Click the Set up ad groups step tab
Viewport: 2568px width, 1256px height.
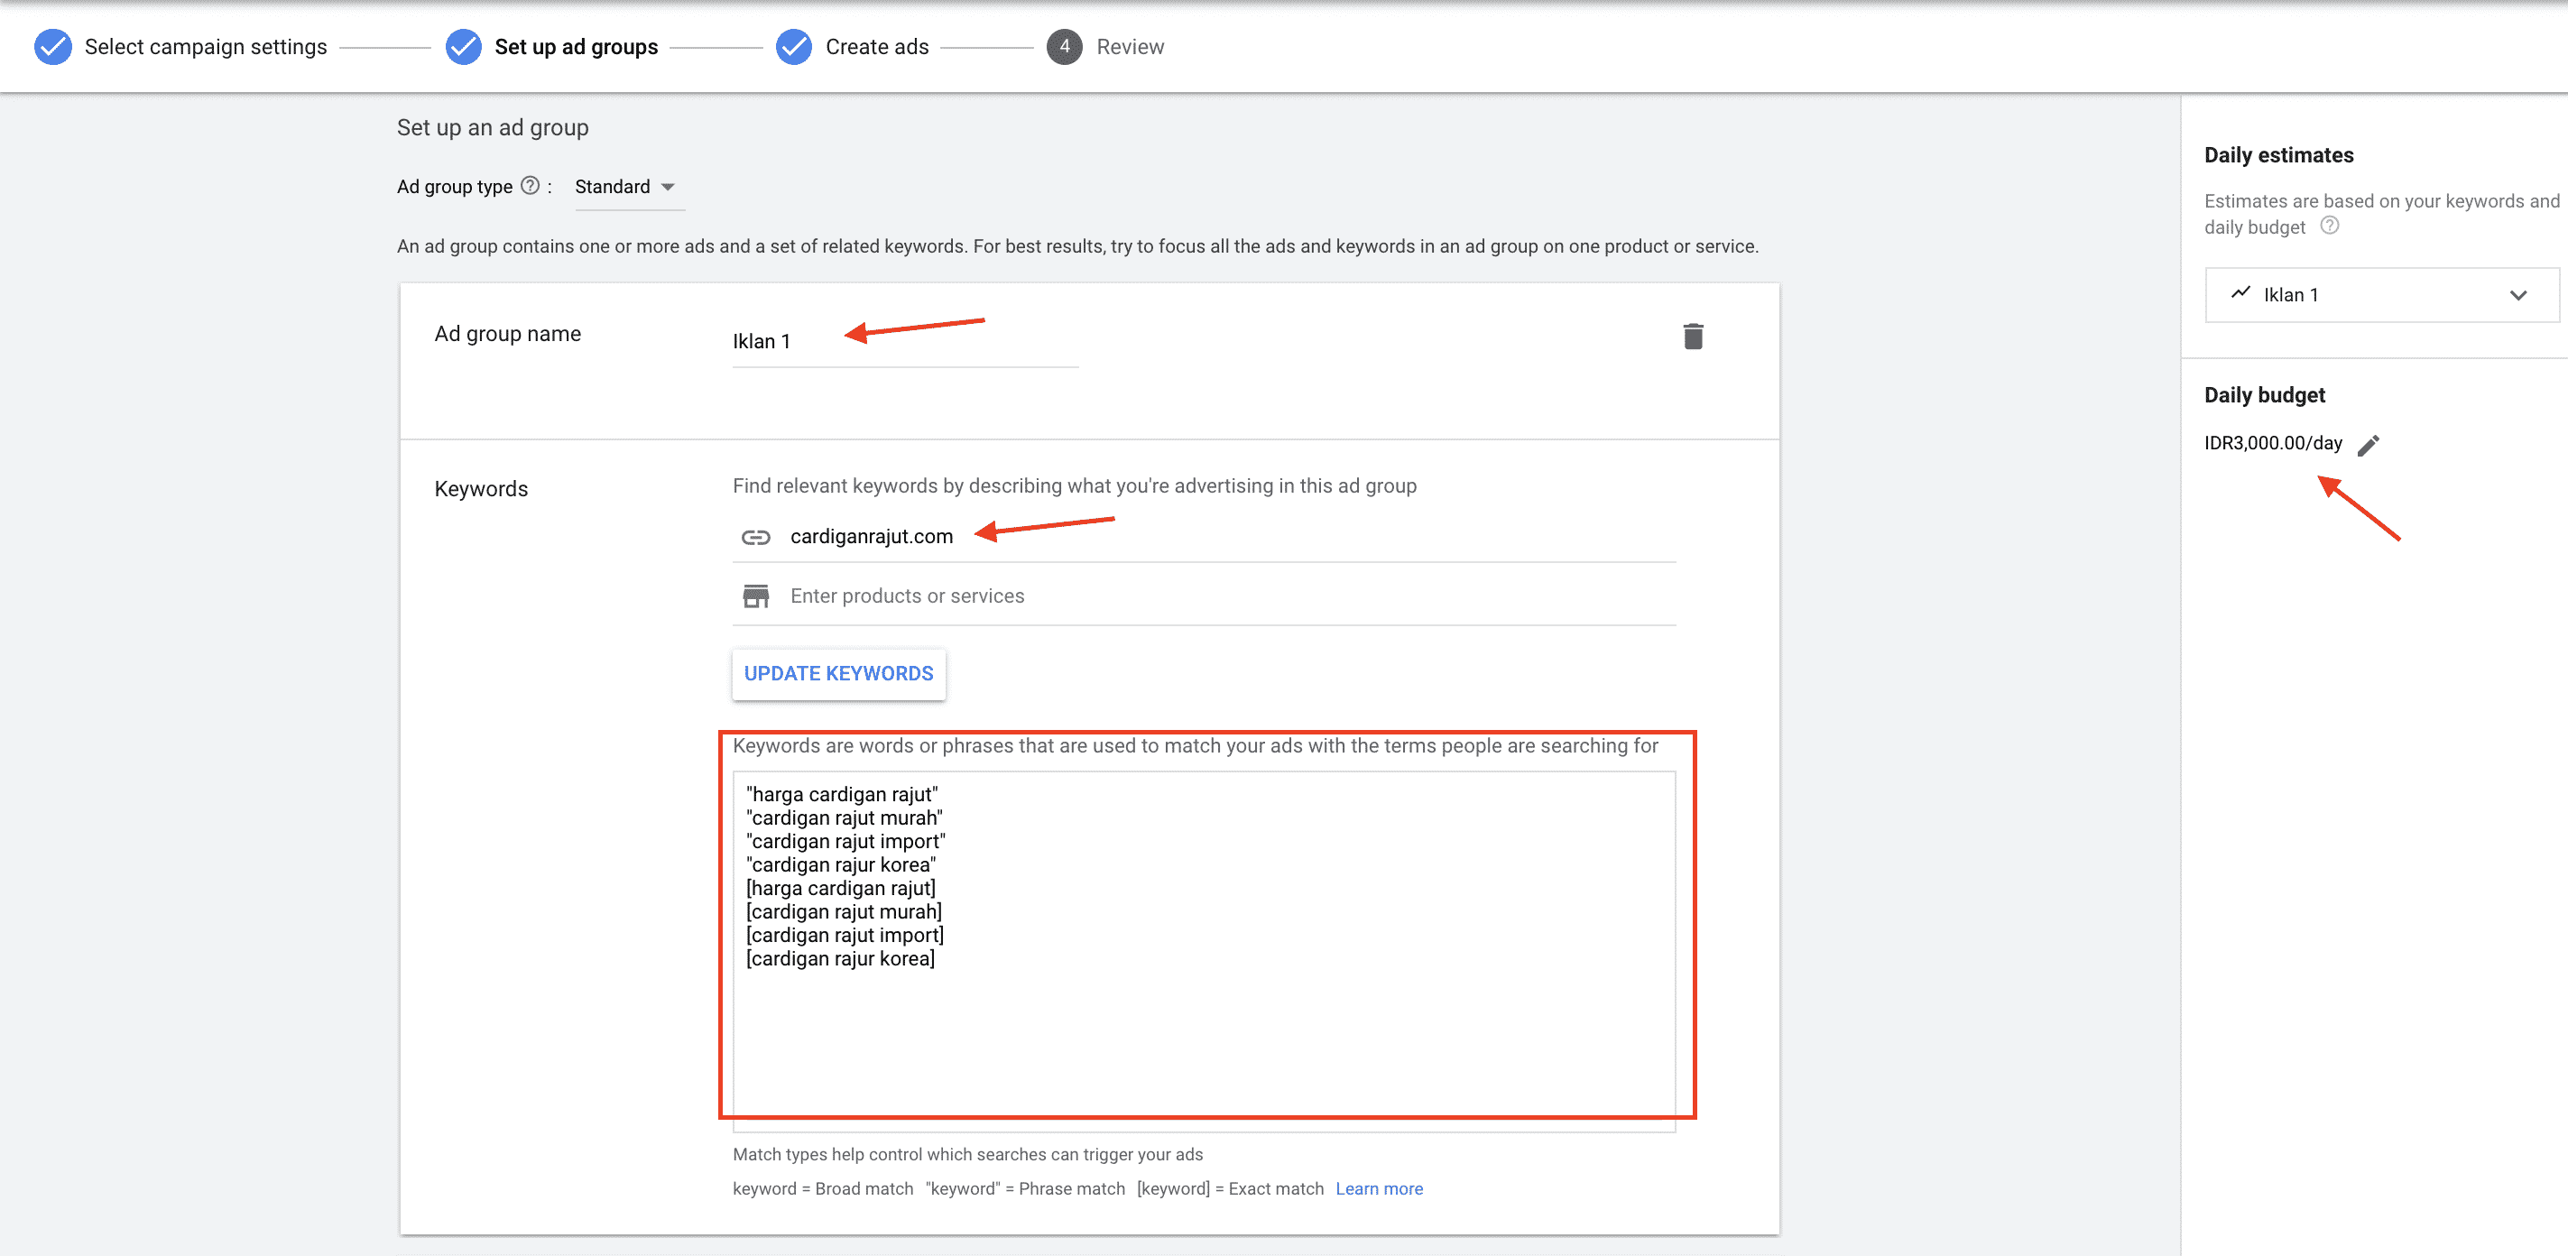click(575, 46)
